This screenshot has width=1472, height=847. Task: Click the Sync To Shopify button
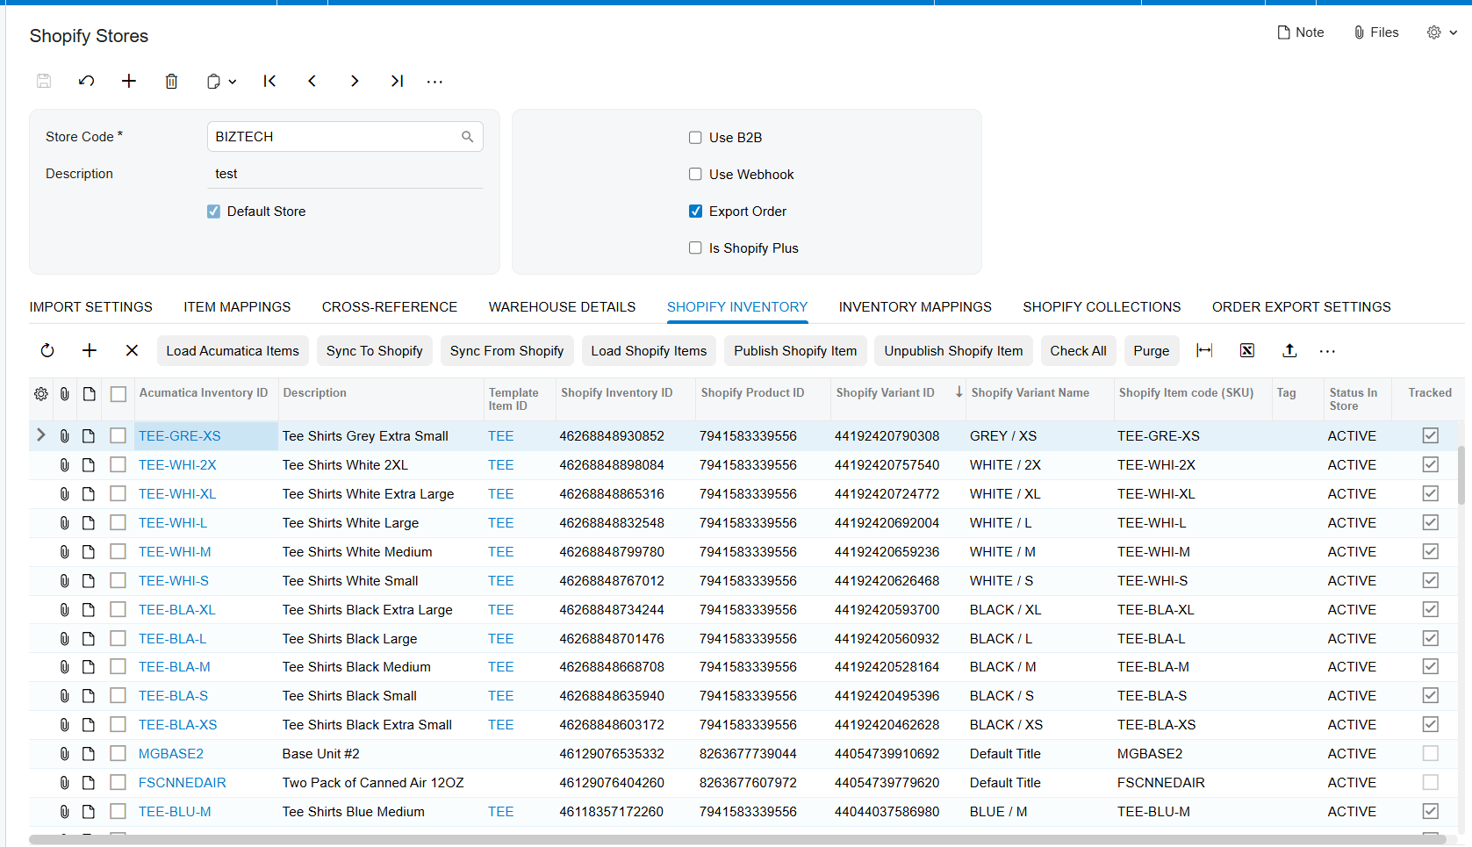[375, 351]
